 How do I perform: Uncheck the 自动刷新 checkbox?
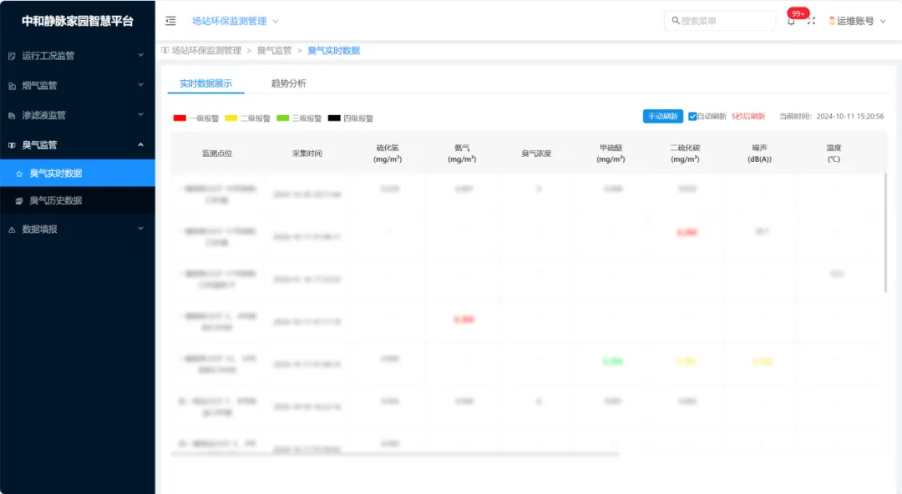(692, 117)
